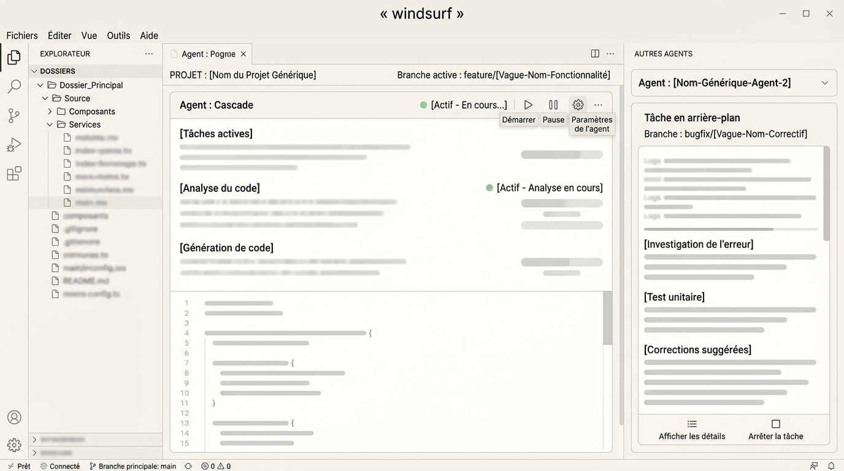
Task: Open the Search magnifier in activity bar
Action: [x=14, y=86]
